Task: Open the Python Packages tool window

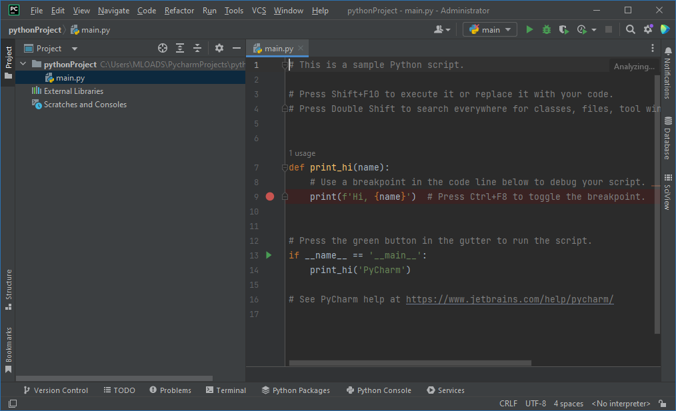Action: (296, 390)
